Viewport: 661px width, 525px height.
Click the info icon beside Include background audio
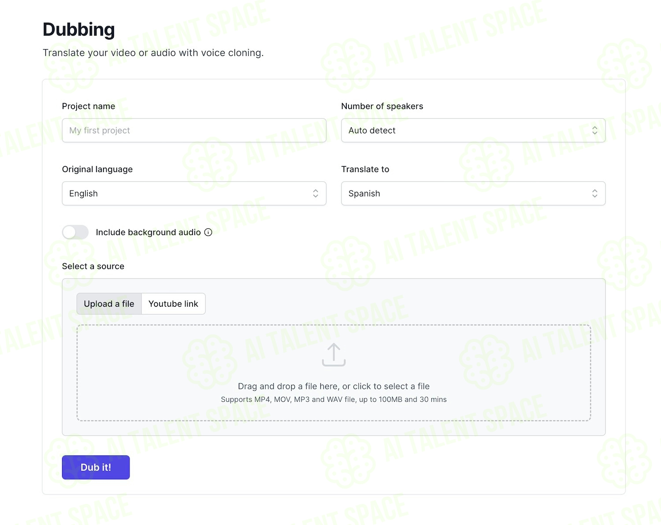[x=208, y=232]
